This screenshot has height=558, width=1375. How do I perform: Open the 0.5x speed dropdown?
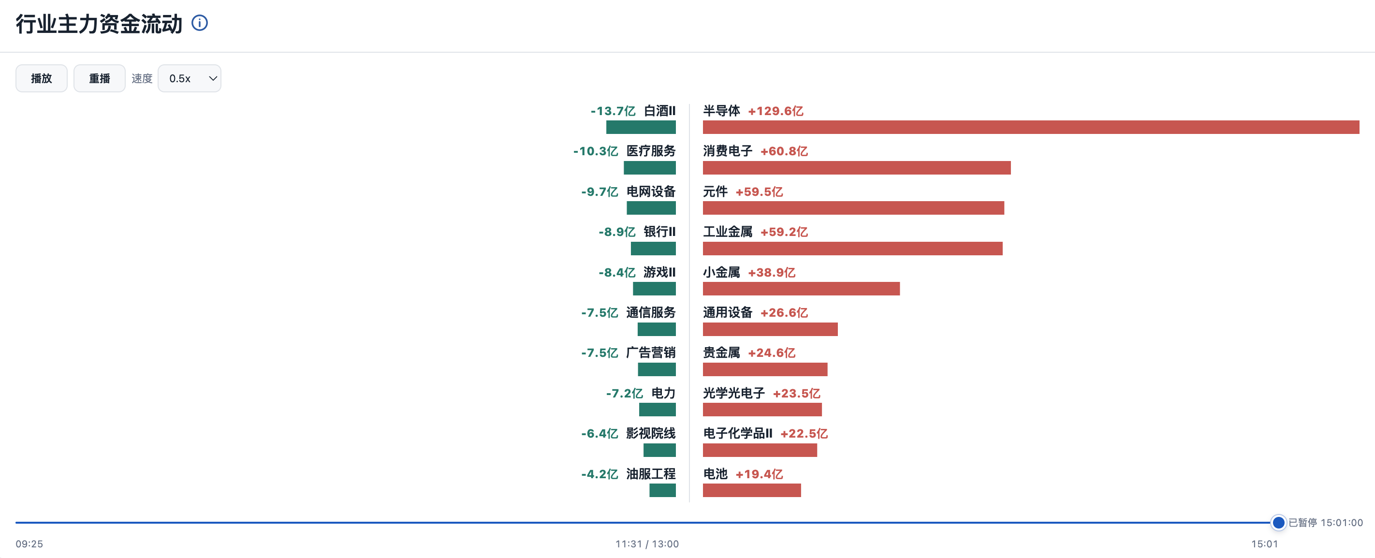[x=190, y=78]
